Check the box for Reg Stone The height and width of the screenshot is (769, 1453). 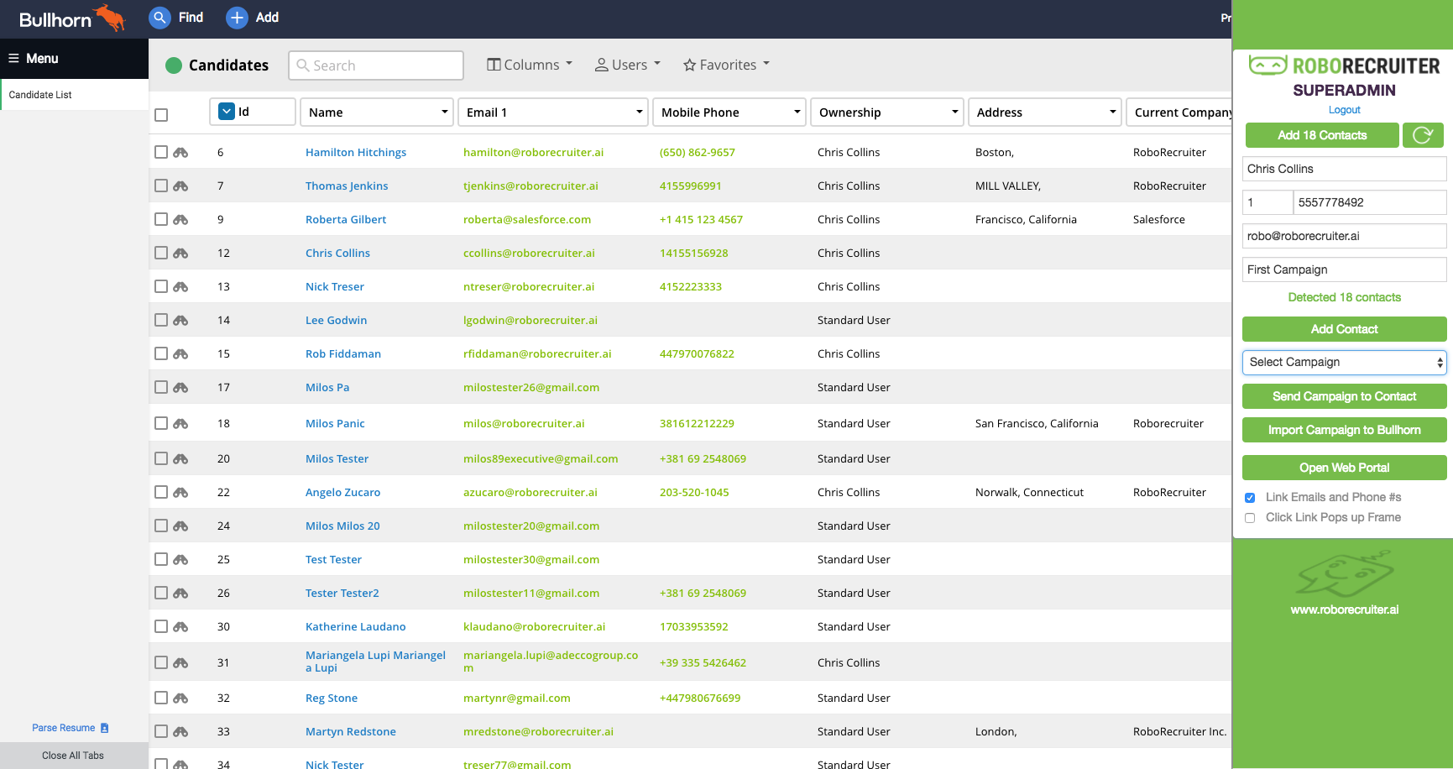161,698
